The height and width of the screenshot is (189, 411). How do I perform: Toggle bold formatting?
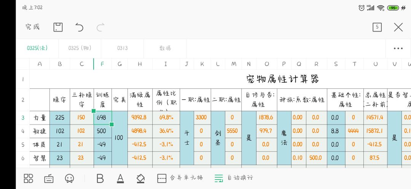point(100,178)
